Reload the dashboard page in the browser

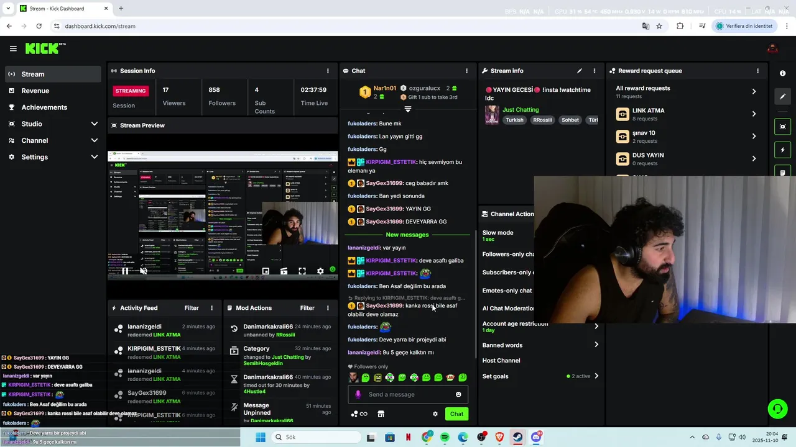point(39,26)
